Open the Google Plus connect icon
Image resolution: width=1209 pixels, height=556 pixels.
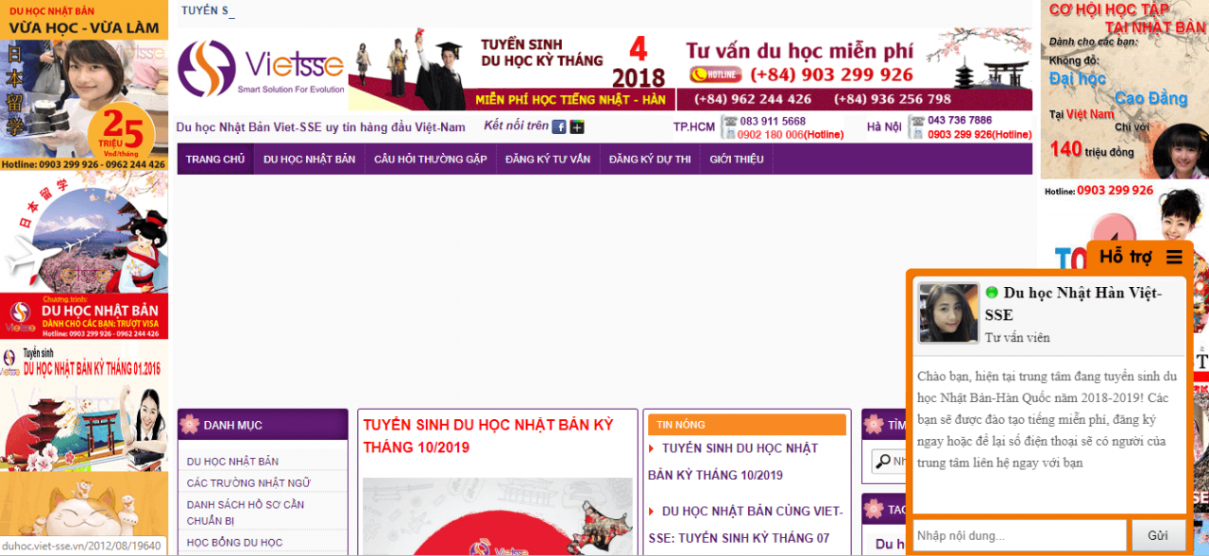[x=577, y=126]
